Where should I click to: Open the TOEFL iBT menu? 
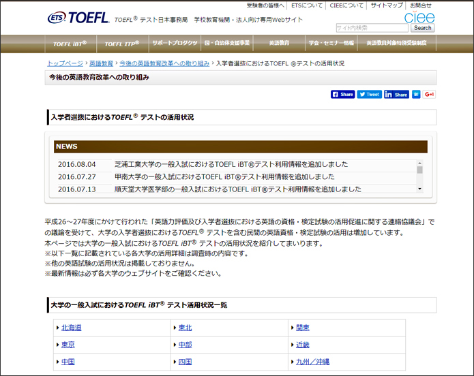(70, 44)
